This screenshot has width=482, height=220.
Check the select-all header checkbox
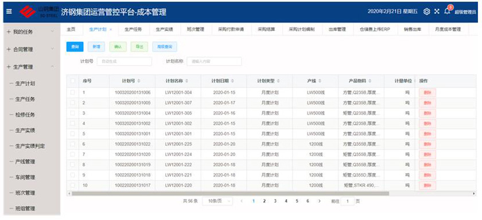[72, 81]
